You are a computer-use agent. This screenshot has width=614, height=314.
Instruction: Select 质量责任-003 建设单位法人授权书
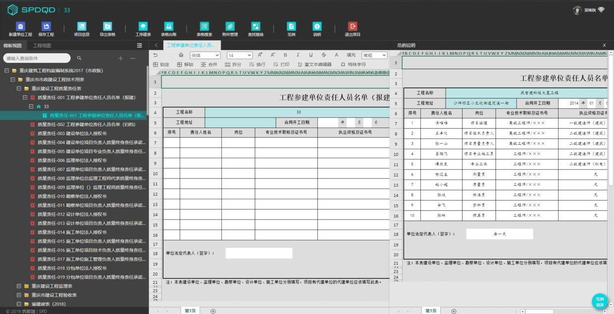[x=72, y=134]
